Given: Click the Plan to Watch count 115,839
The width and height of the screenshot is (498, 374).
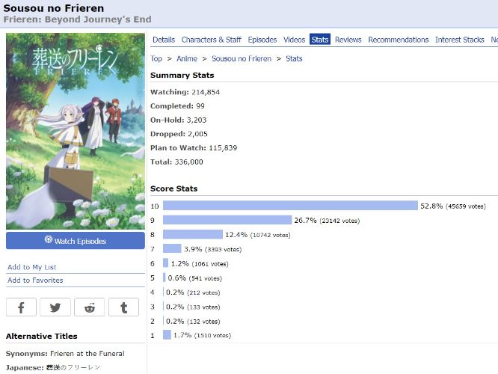Looking at the screenshot, I should tap(223, 148).
